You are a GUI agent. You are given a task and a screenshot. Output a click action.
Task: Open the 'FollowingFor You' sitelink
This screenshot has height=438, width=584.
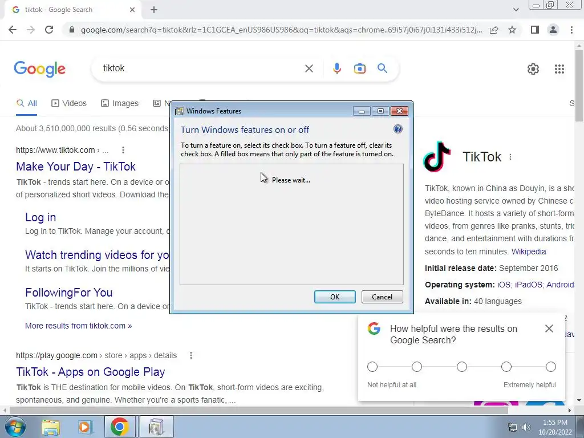click(69, 293)
